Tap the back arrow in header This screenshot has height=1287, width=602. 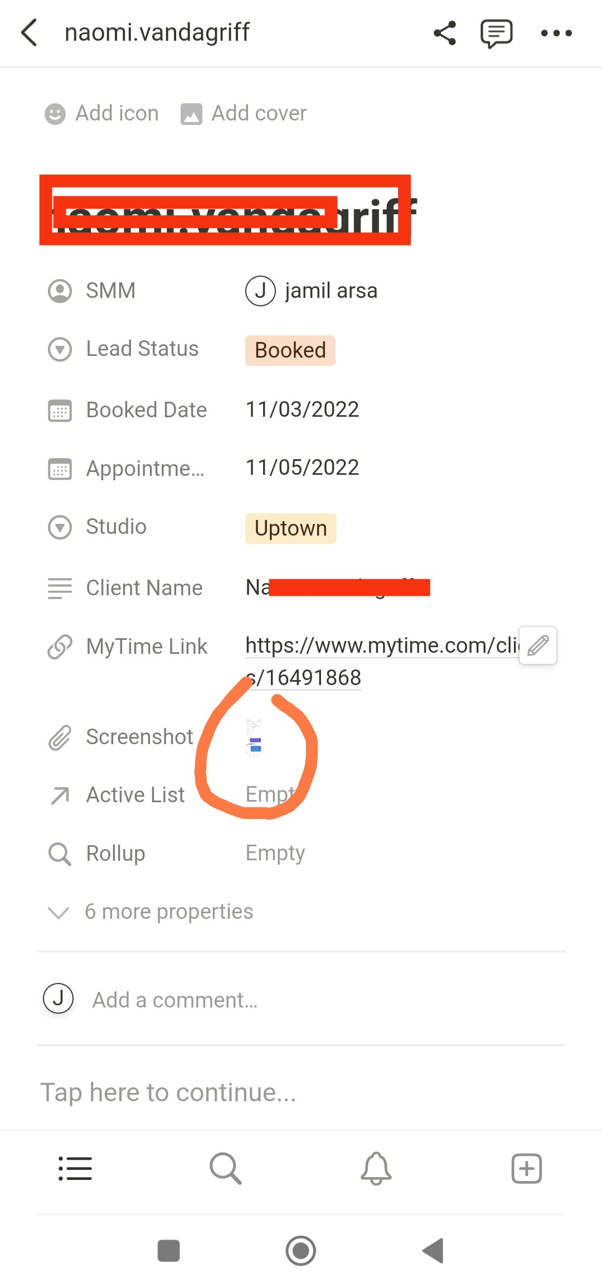click(x=30, y=33)
